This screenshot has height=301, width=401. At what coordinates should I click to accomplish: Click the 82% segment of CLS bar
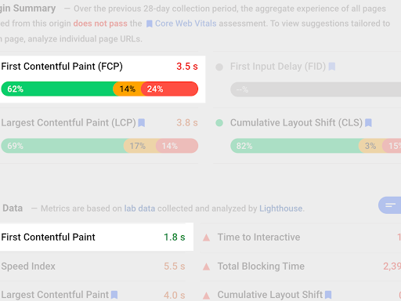296,146
